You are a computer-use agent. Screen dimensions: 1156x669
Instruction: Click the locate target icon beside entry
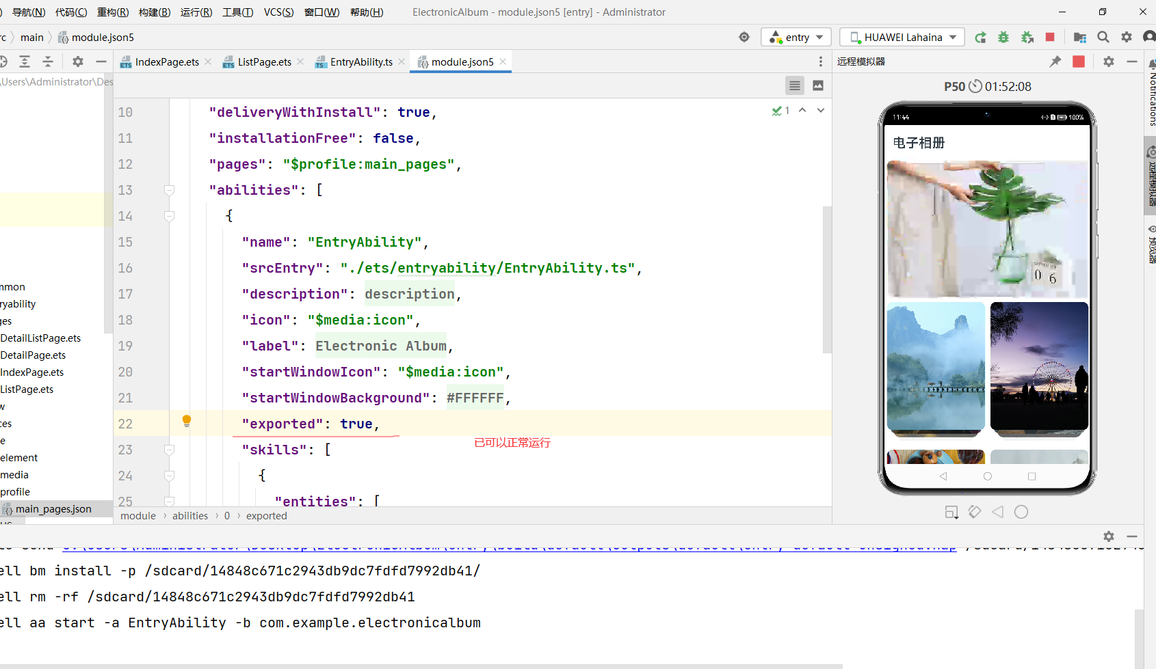click(x=744, y=37)
